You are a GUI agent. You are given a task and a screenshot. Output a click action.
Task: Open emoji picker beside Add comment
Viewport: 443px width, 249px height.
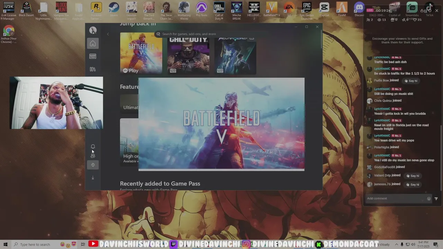429,199
